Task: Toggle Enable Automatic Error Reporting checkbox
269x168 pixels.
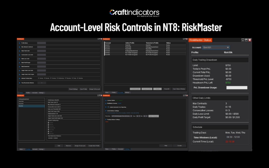Action: [x=108, y=107]
